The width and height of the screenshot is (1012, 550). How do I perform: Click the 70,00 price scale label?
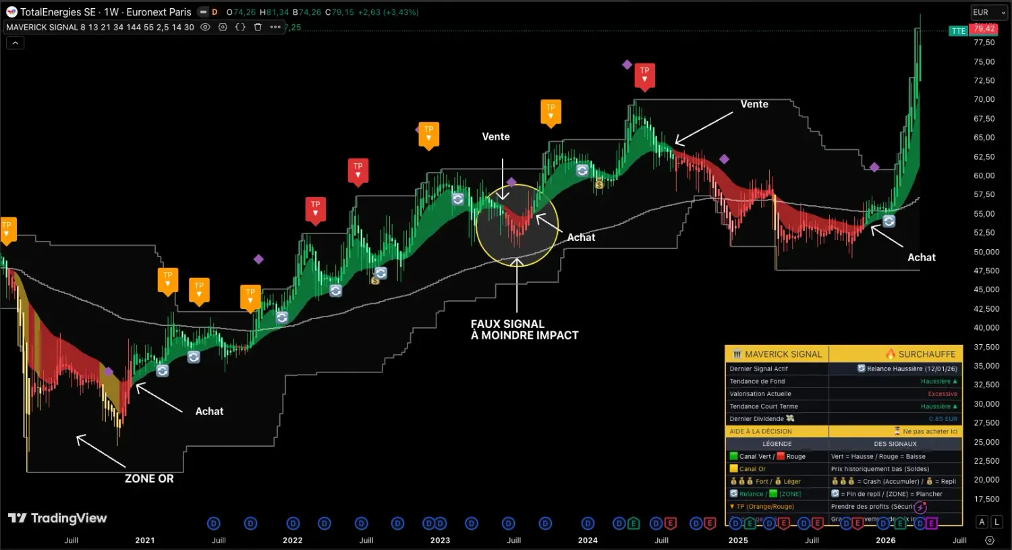pos(984,99)
